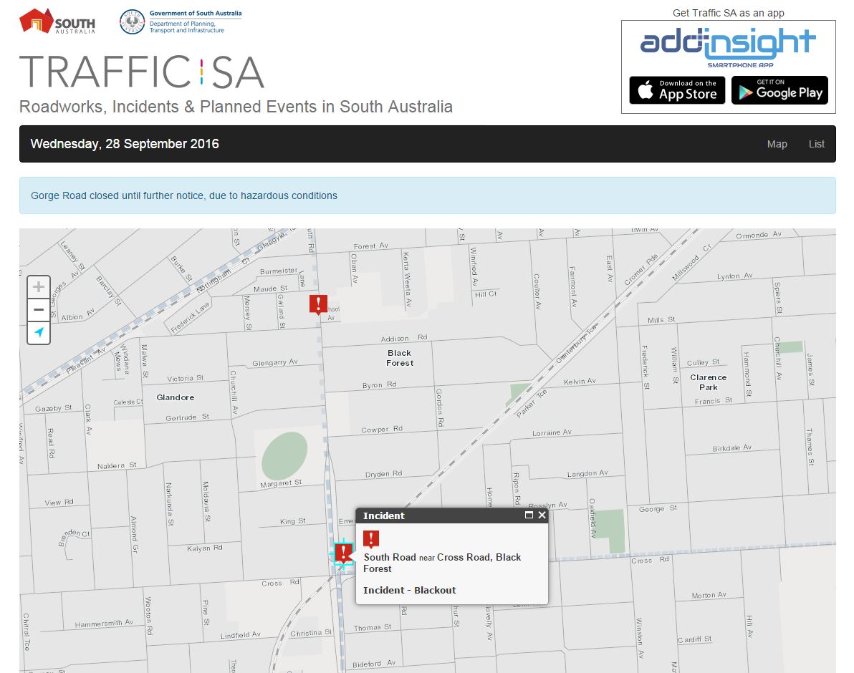Click the Maude St label
Screen dimensions: 854x673
click(270, 289)
